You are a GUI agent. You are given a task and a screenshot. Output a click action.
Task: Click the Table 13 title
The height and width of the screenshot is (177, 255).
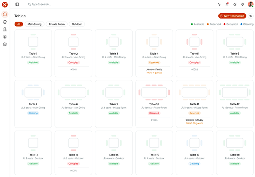pos(33,155)
